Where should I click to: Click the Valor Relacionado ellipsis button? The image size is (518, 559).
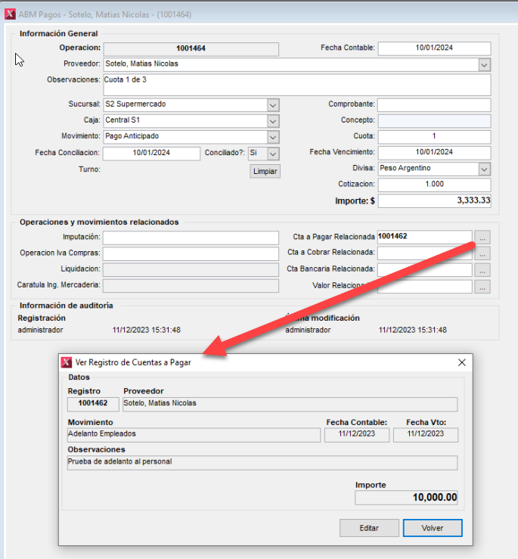tap(482, 287)
